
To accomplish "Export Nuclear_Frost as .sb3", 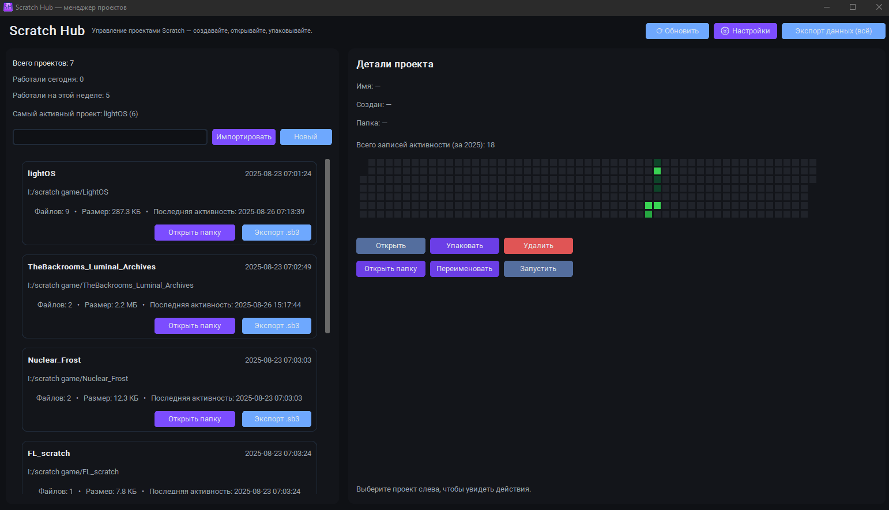I will (x=277, y=419).
